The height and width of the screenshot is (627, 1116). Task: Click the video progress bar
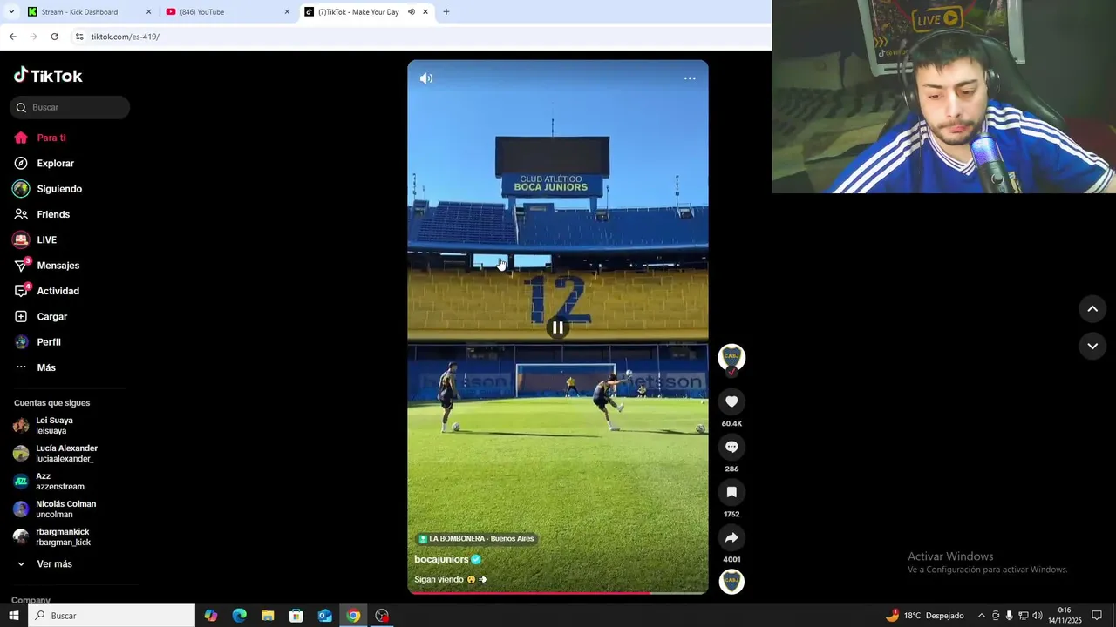coord(558,592)
